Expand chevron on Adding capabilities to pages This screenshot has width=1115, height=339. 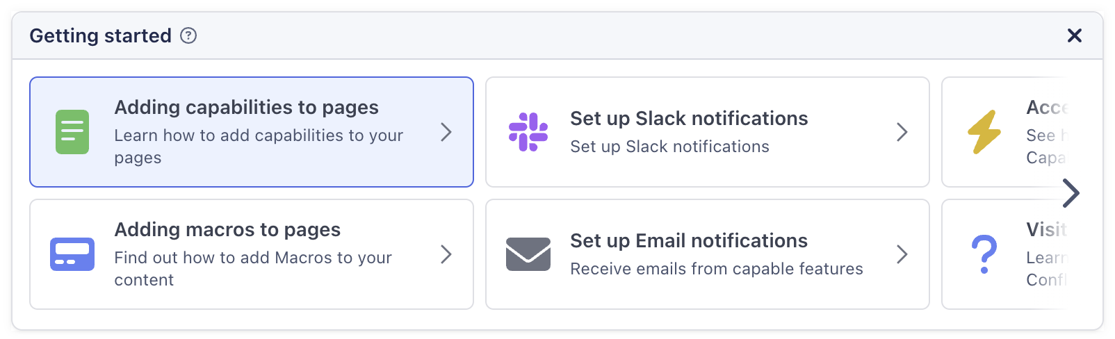tap(446, 132)
